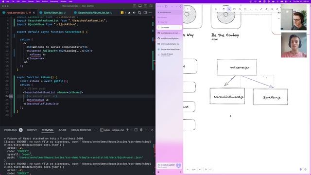311x175 pixels.
Task: Open the PROBLEMS panel tab
Action: (13, 130)
